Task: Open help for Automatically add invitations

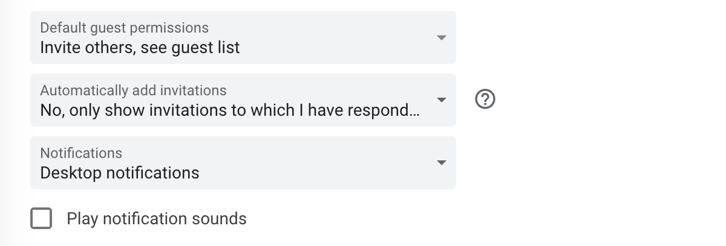Action: [x=485, y=99]
